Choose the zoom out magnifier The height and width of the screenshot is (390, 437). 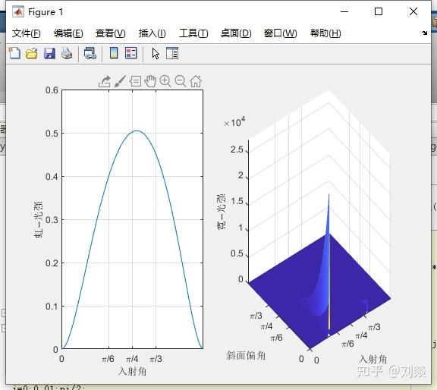click(181, 81)
